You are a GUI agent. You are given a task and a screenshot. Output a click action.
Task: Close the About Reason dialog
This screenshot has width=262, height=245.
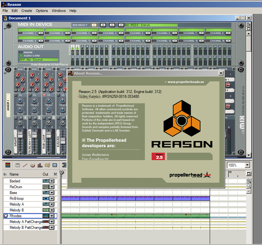[x=221, y=73]
